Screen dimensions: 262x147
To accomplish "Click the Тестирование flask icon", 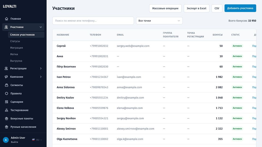I will 7,110.
